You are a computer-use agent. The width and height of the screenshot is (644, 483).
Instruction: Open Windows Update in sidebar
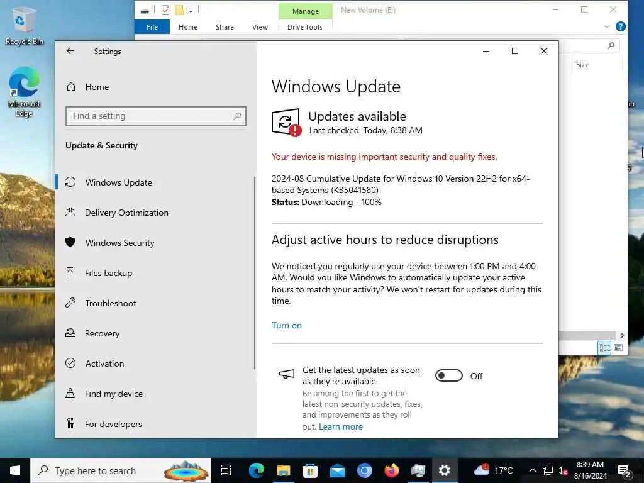(x=118, y=182)
